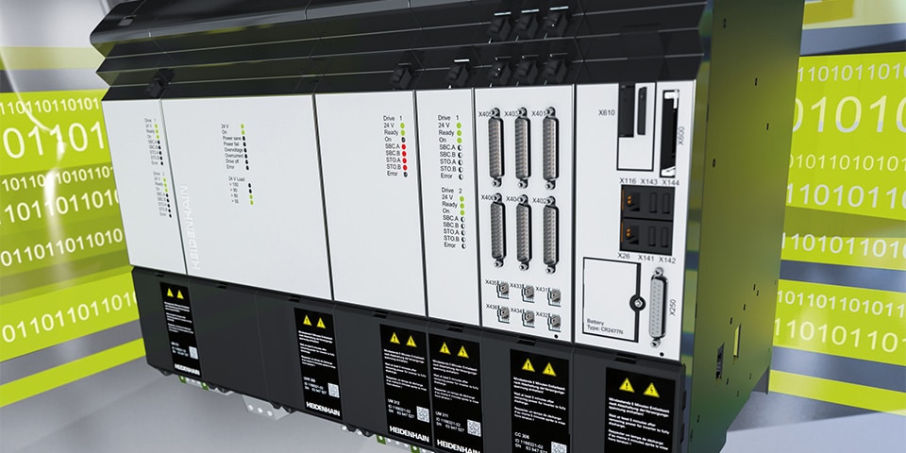This screenshot has height=453, width=906.
Task: Click the X144 port
Action: pyautogui.click(x=664, y=200)
